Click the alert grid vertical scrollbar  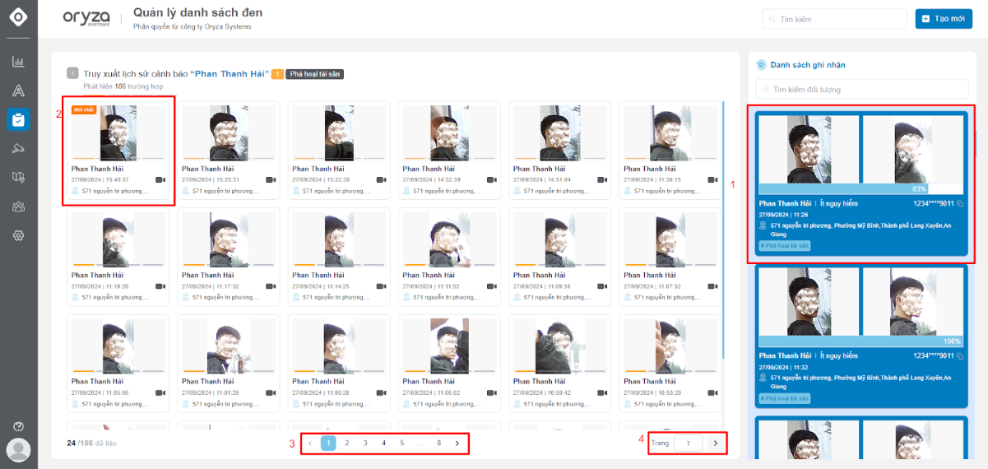coord(723,229)
